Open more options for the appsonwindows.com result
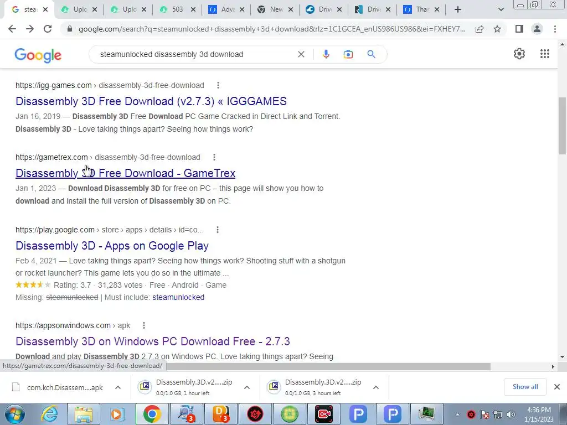 pyautogui.click(x=143, y=325)
